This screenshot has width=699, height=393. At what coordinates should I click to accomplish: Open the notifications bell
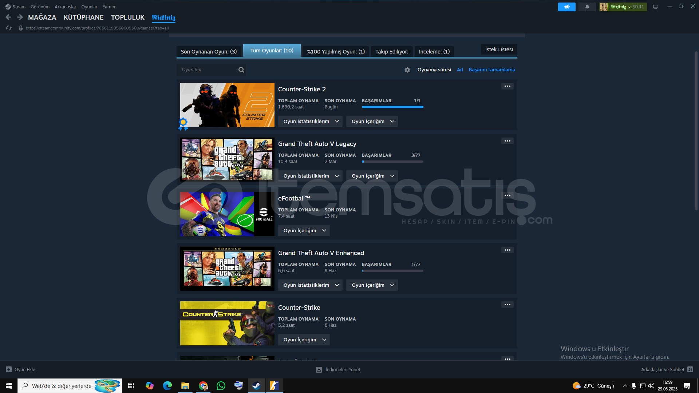tap(587, 7)
